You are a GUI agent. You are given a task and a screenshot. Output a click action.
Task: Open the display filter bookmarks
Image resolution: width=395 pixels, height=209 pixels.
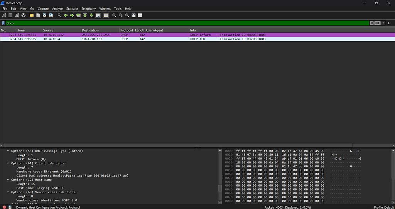click(3, 23)
